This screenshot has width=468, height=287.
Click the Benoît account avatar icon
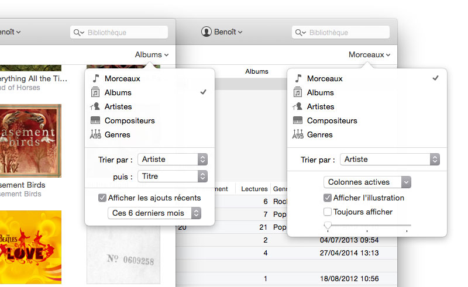(x=207, y=32)
